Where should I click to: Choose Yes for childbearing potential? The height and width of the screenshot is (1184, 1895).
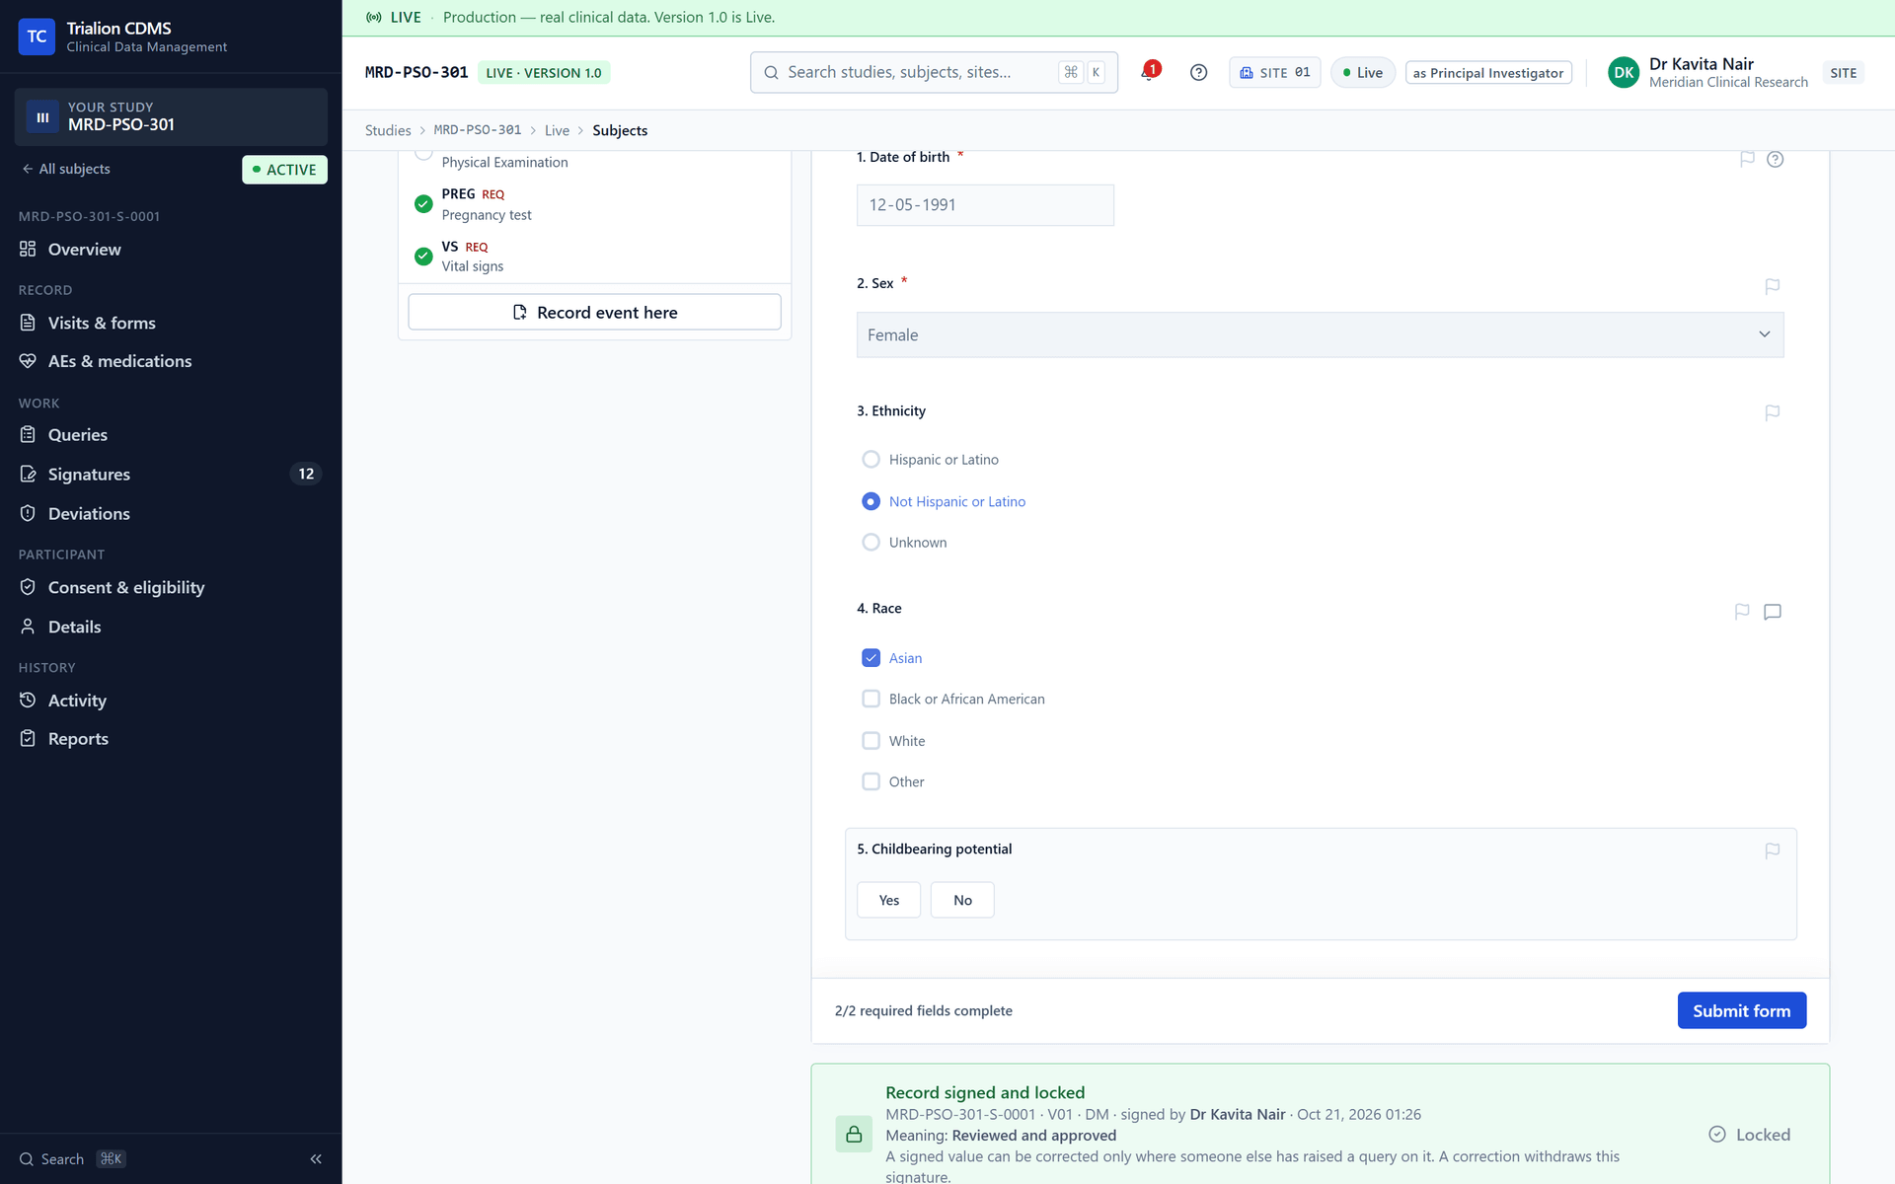pos(888,900)
